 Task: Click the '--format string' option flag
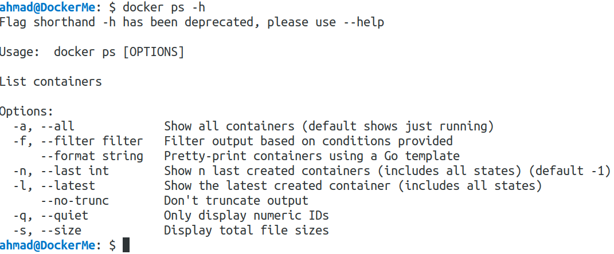coord(92,156)
